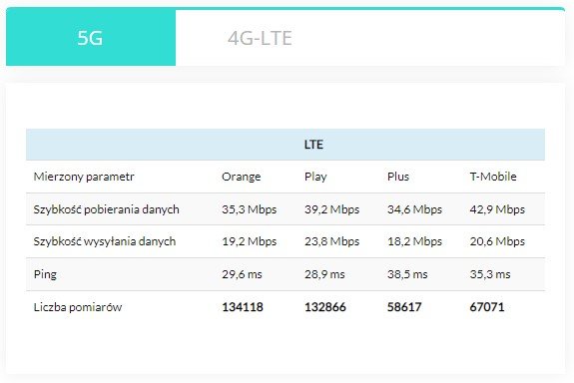The width and height of the screenshot is (574, 383).
Task: Select the Ping row label
Action: click(x=45, y=274)
